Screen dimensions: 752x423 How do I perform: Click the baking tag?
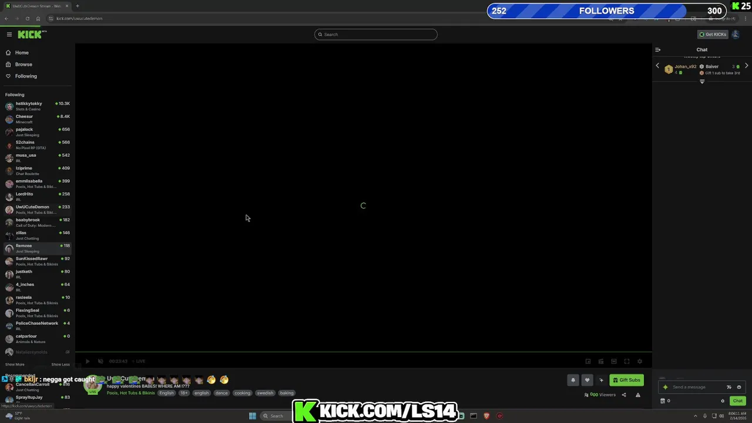coord(287,393)
